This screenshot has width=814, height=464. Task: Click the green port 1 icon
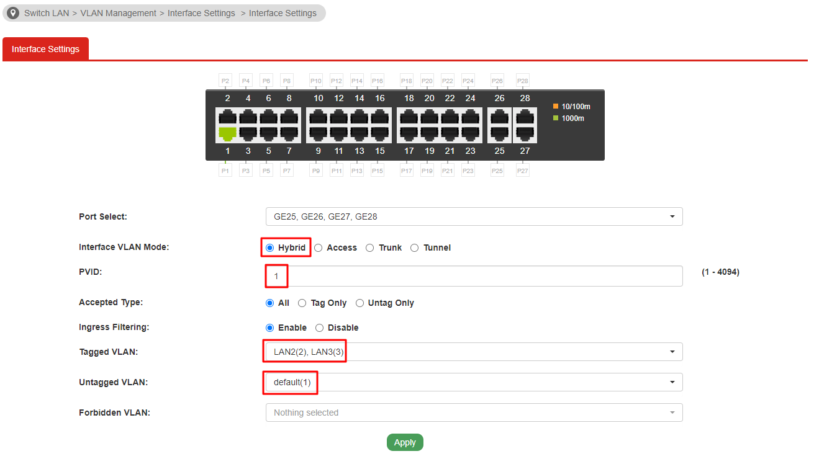click(x=228, y=133)
